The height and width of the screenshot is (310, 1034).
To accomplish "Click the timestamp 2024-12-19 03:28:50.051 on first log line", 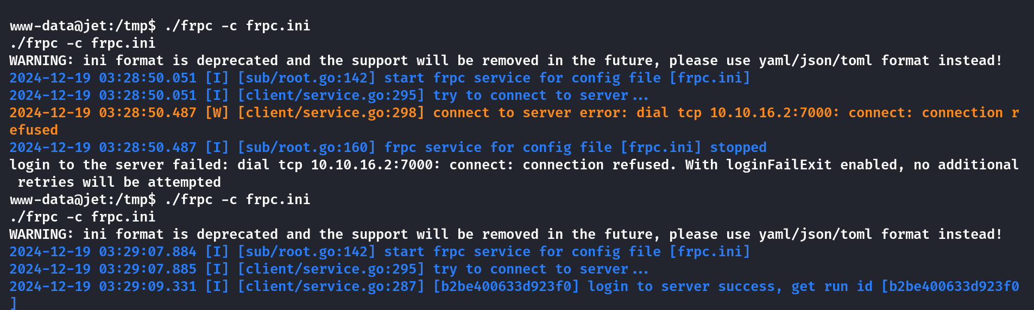I will 103,78.
